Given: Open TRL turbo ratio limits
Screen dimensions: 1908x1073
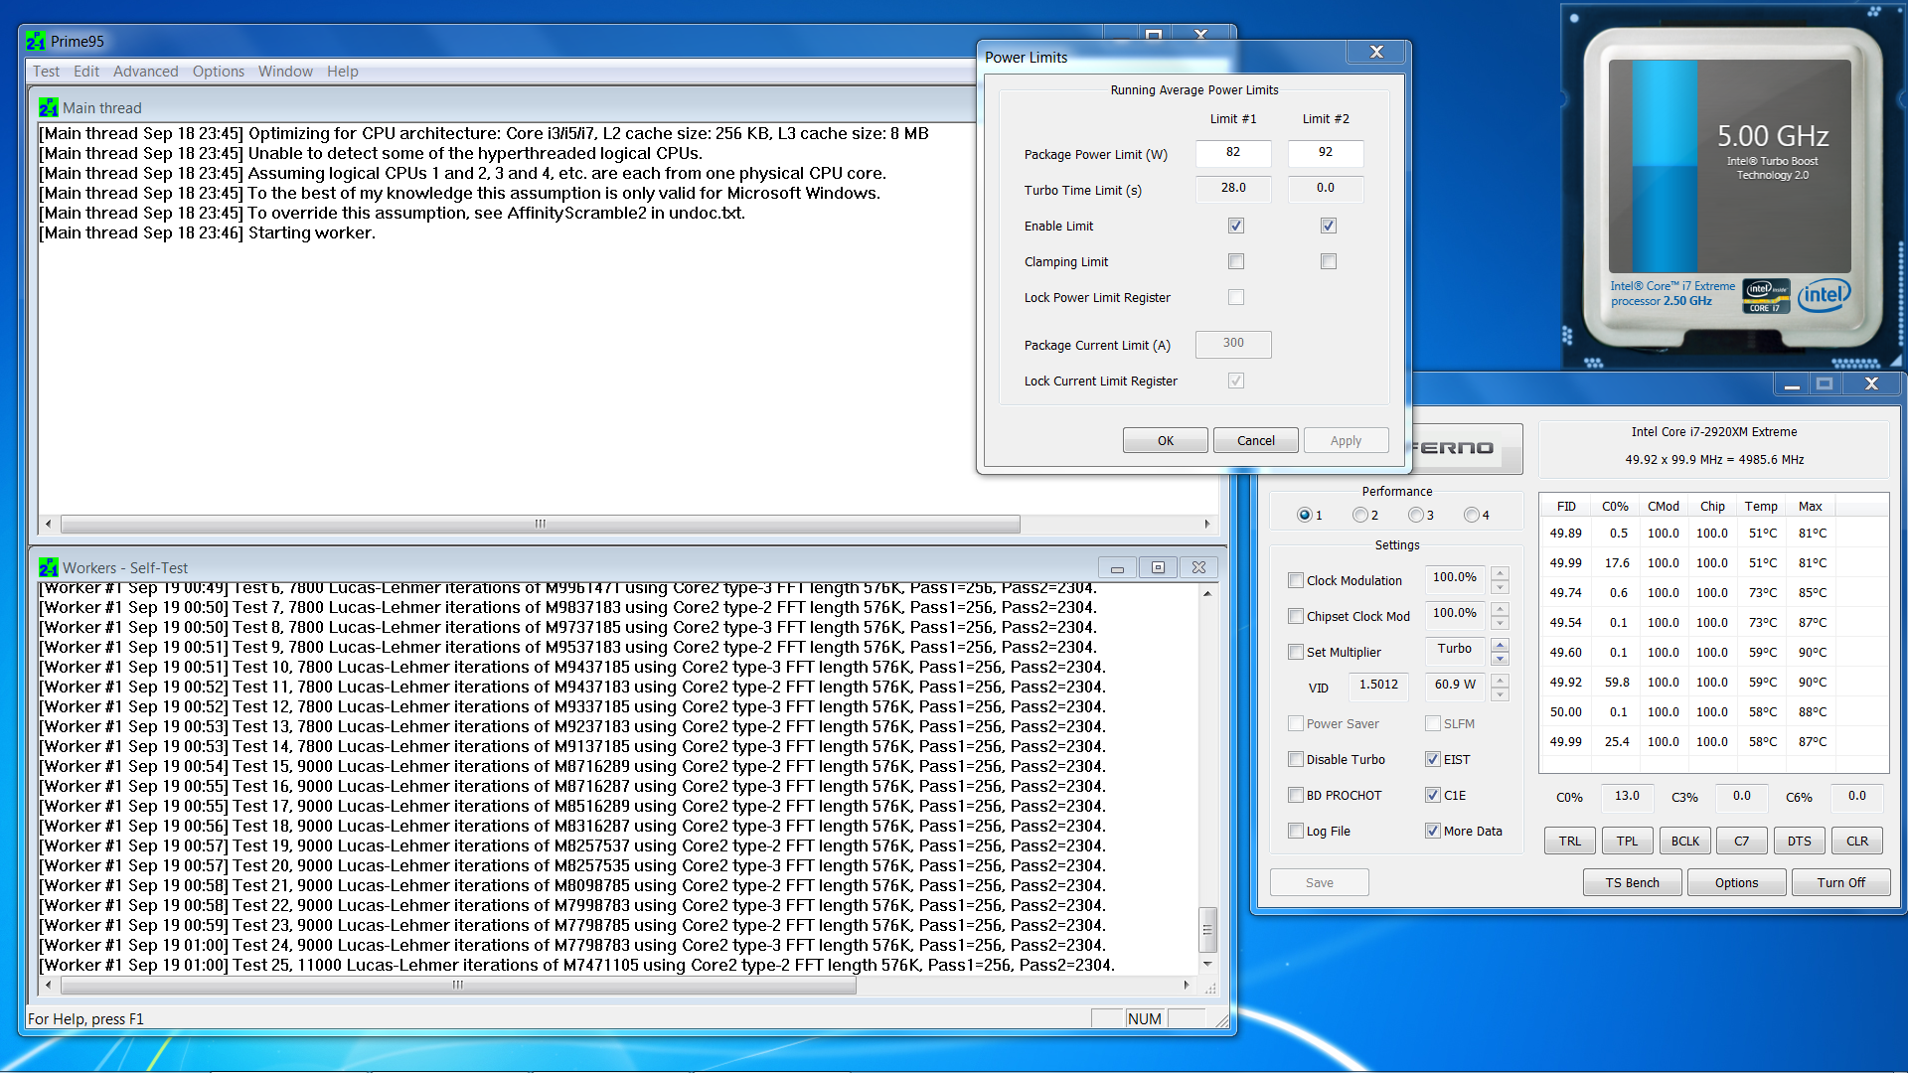Looking at the screenshot, I should coord(1570,841).
